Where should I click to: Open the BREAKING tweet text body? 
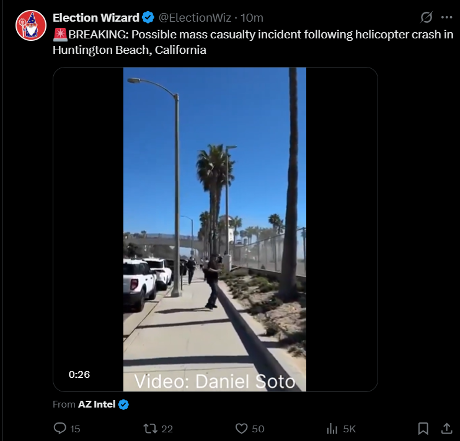253,42
